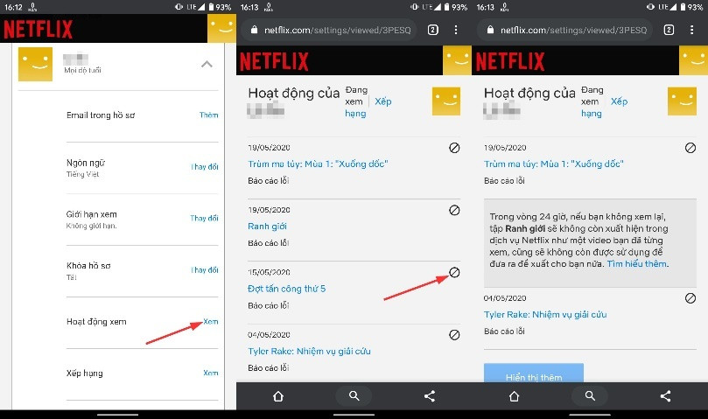Viewport: 708px width, 419px height.
Task: Click the profile avatar beside 'Hoạt động của' in the right screen
Action: click(682, 101)
